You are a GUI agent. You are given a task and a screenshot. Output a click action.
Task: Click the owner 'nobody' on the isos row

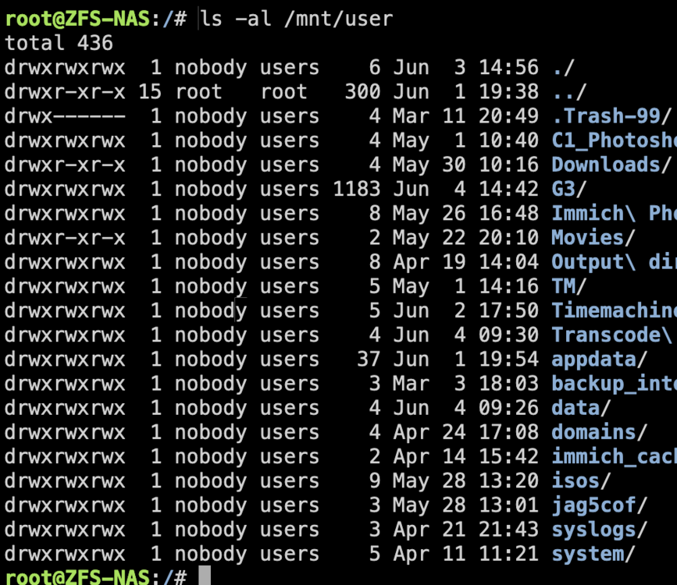[x=211, y=481]
